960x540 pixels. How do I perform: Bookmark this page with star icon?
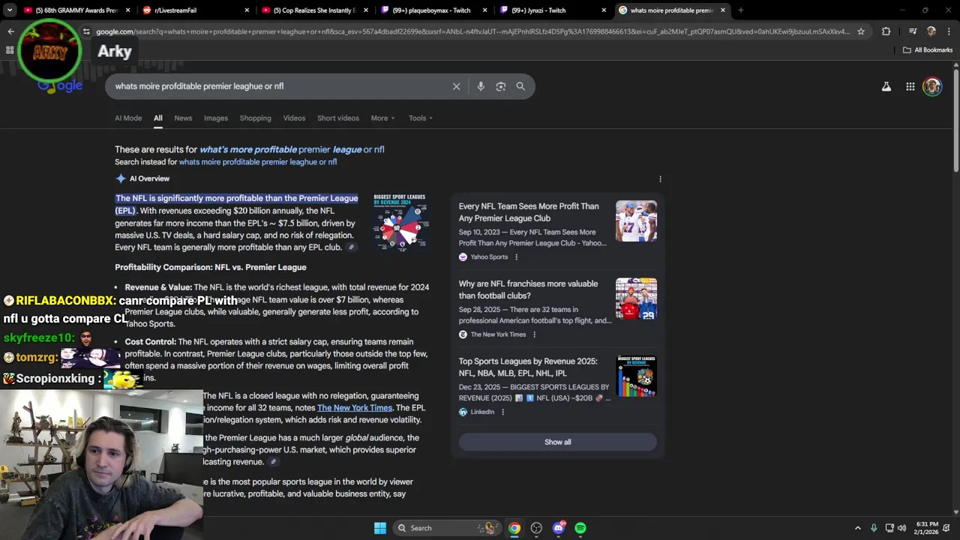(861, 31)
